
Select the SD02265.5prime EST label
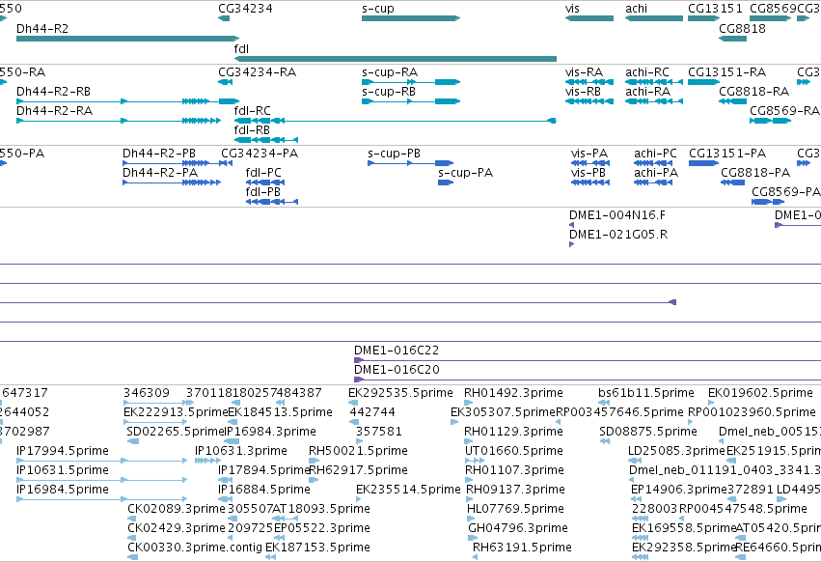[176, 432]
